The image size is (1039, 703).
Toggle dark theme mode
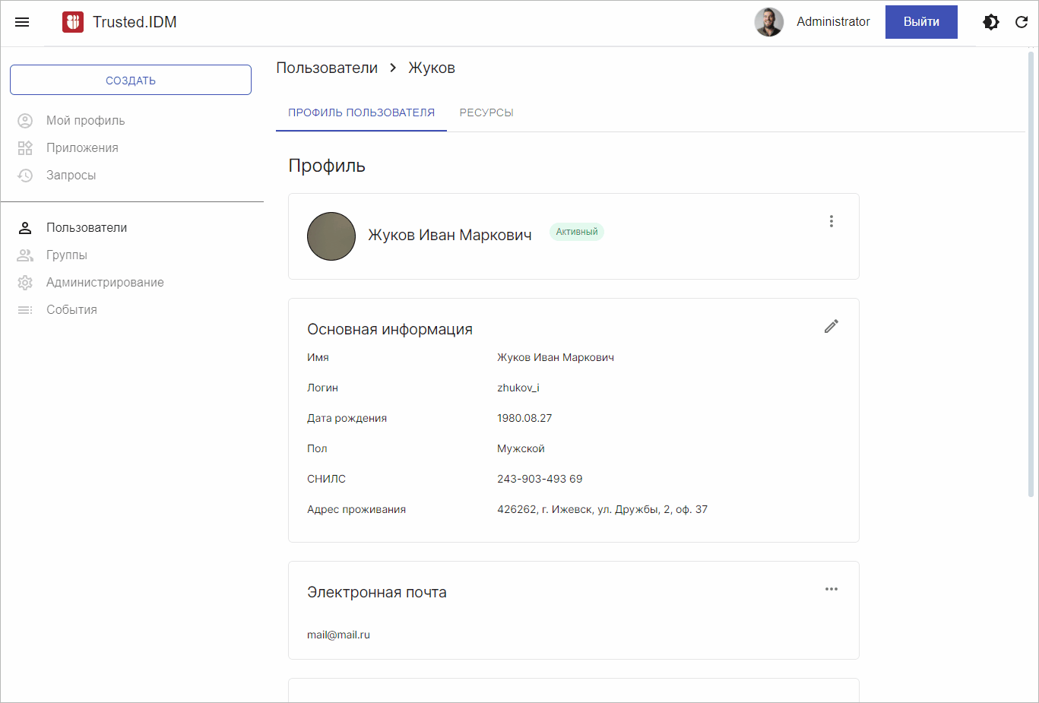point(990,22)
